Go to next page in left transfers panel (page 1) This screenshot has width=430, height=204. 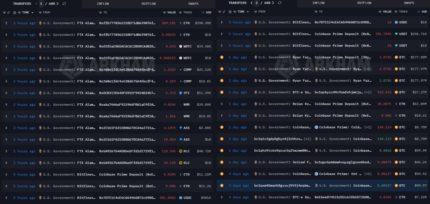(57, 4)
